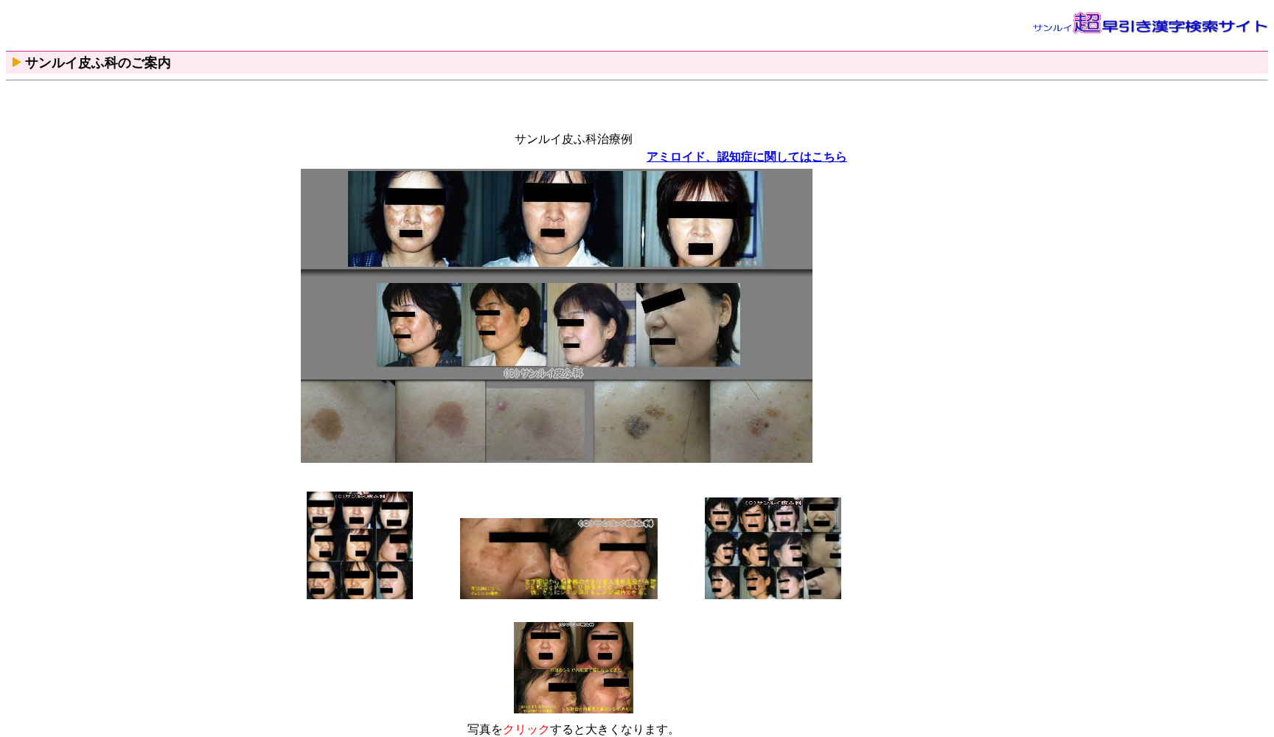Click the サンルイ皮ふ科のご案内 heading
Viewport: 1274px width, 737px height.
(x=97, y=63)
